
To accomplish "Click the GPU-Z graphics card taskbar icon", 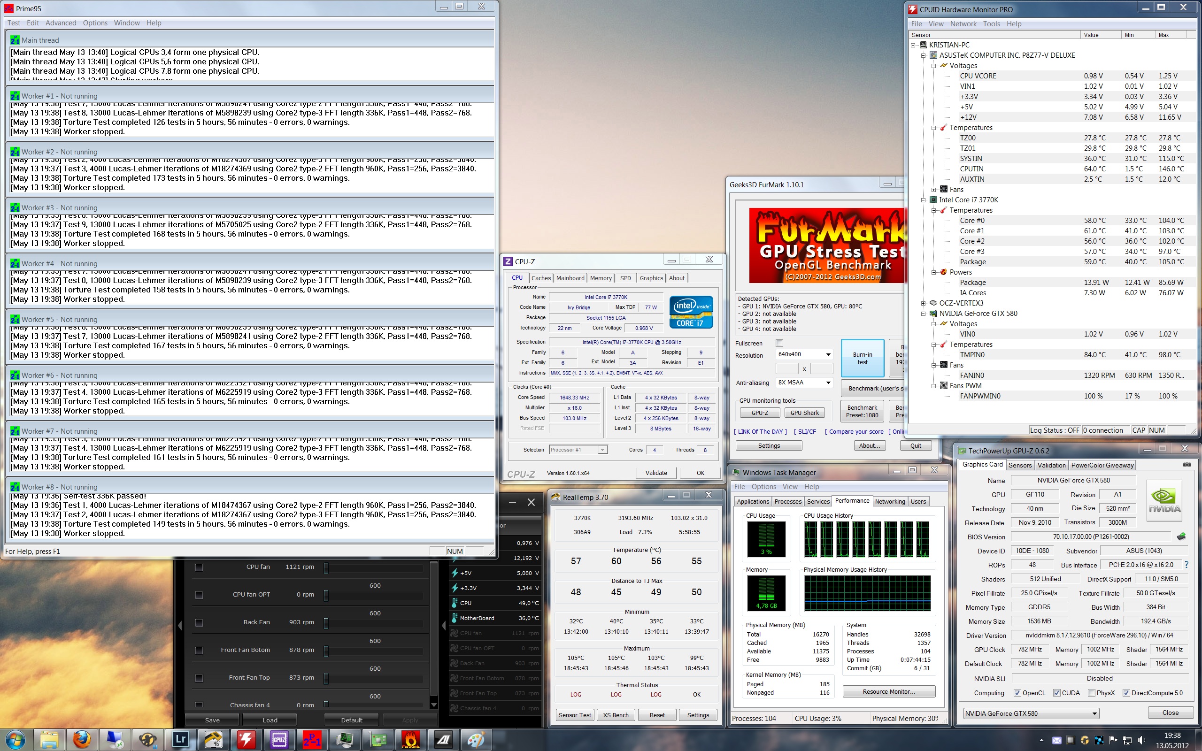I will (378, 740).
